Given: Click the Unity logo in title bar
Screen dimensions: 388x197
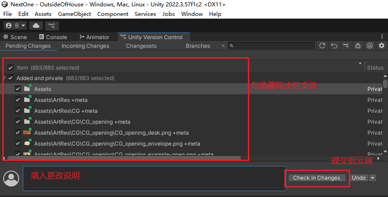Looking at the screenshot, I should click(x=5, y=4).
